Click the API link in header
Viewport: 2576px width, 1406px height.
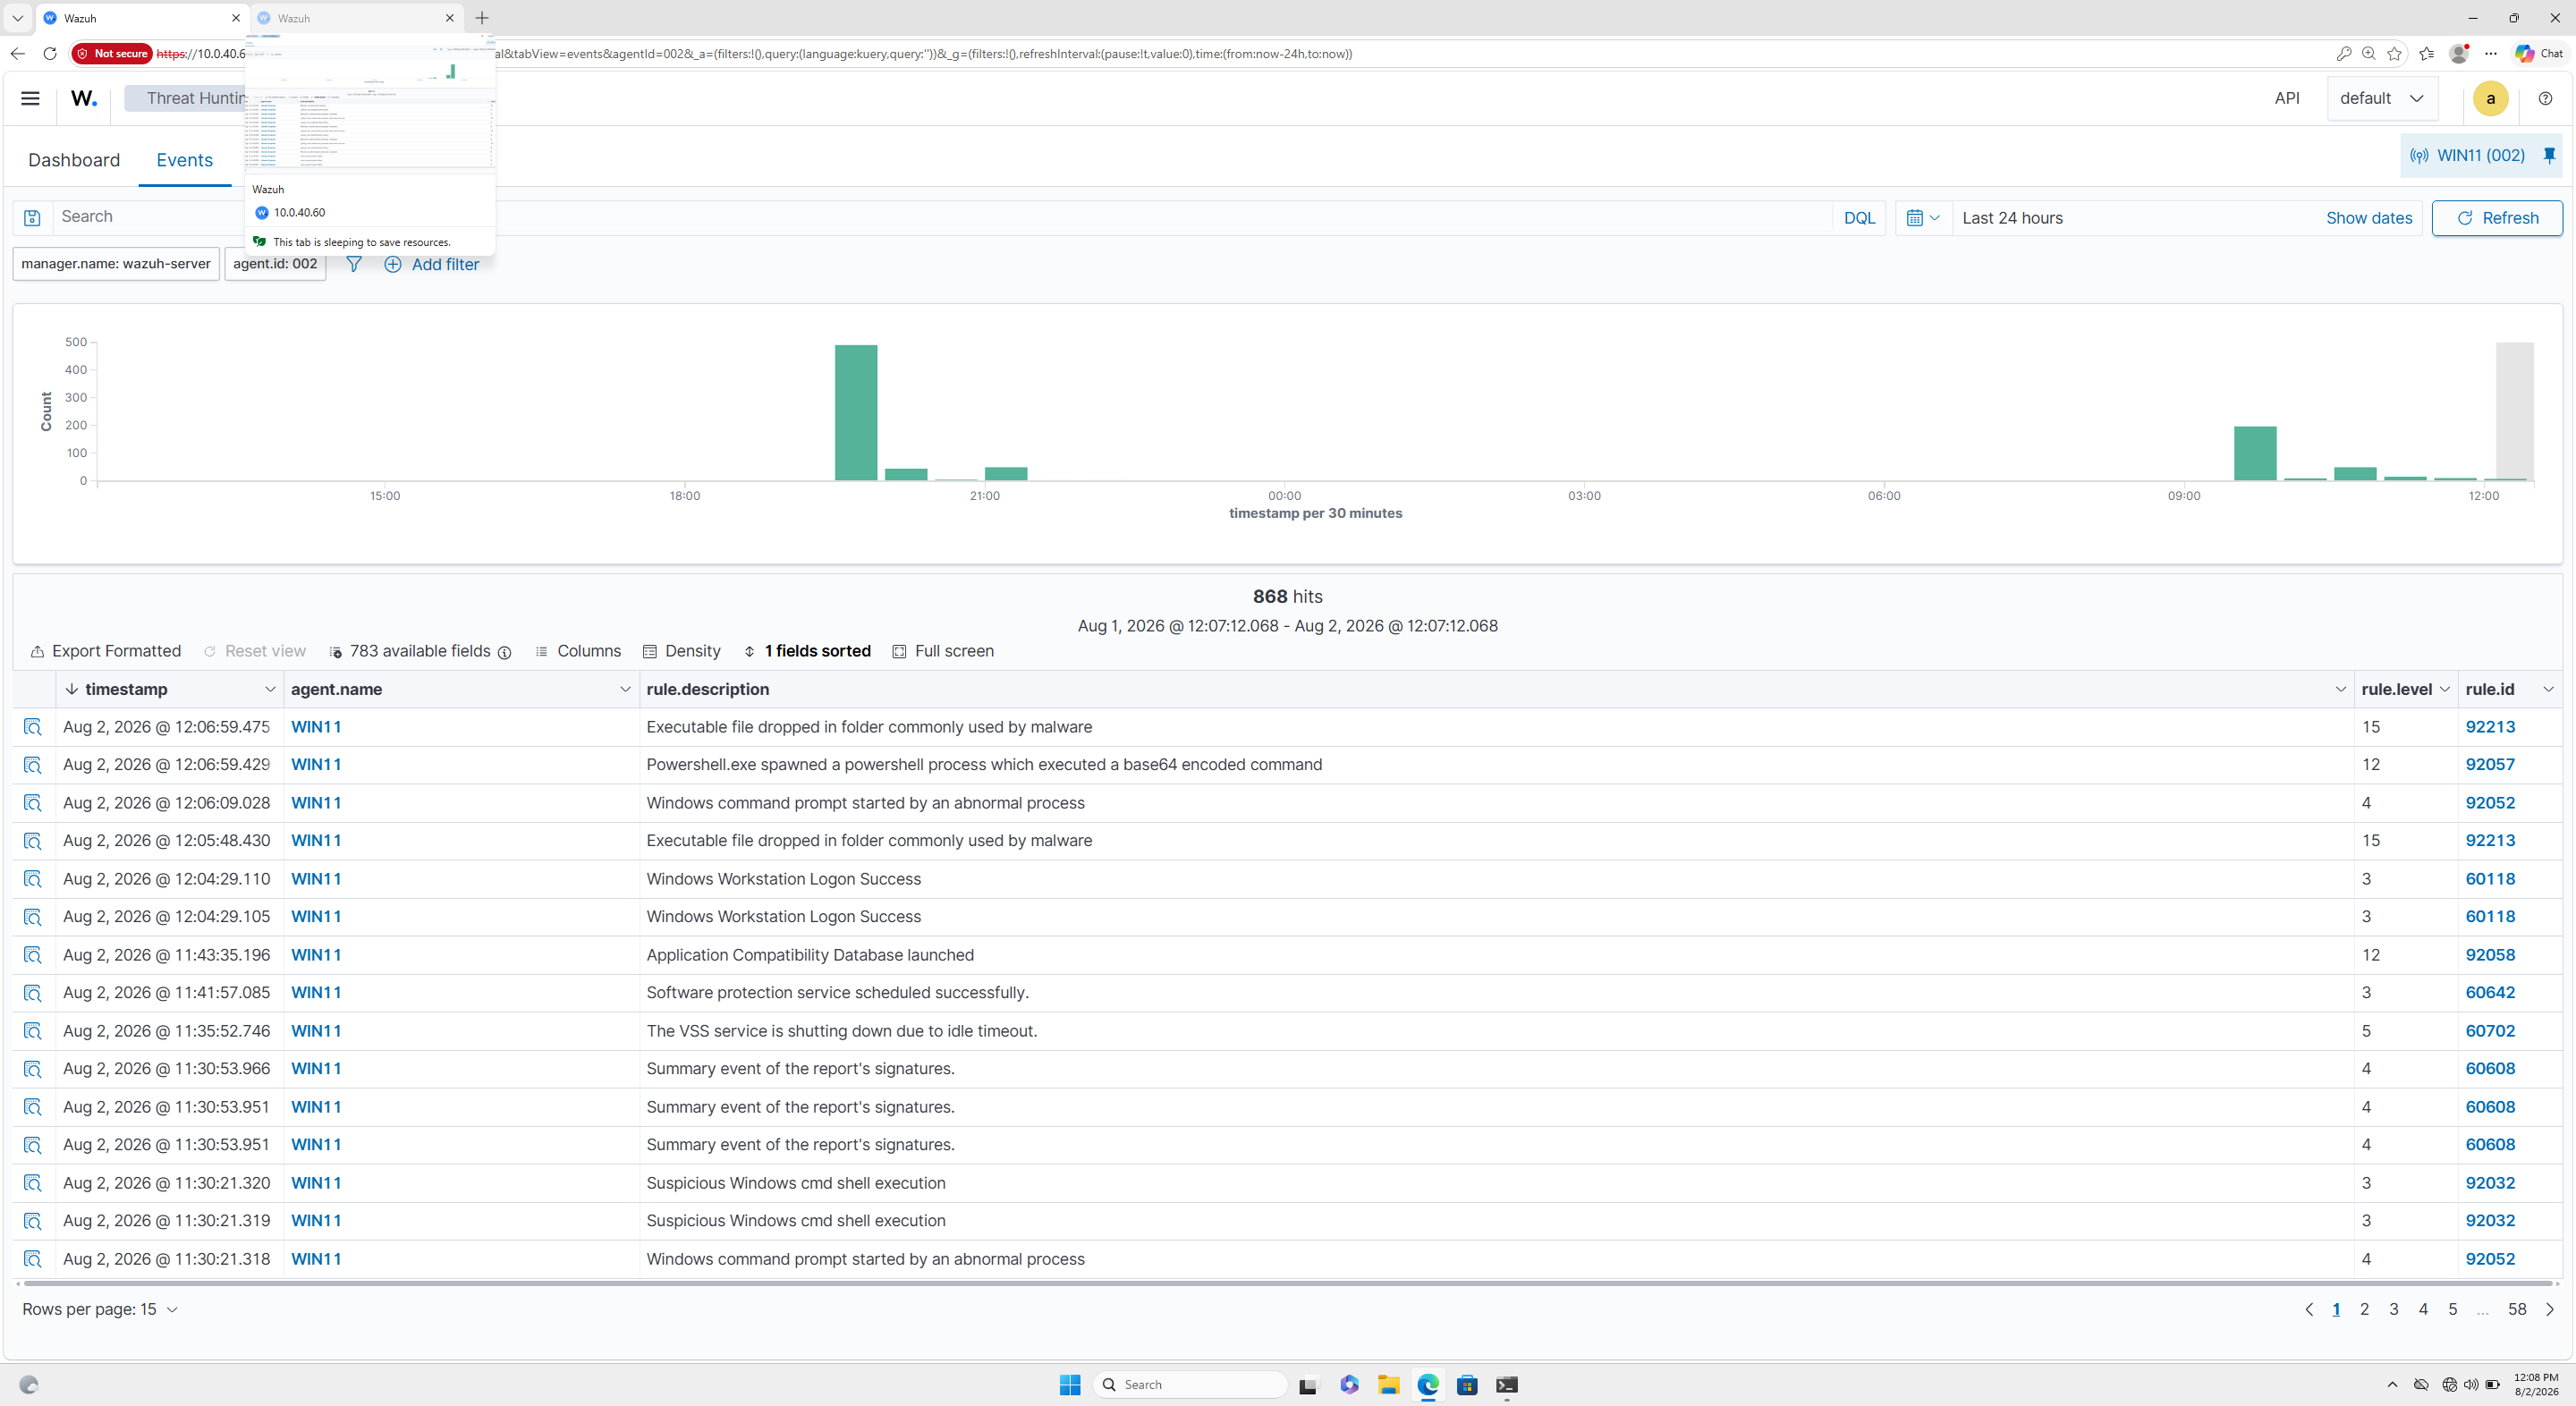[x=2287, y=98]
